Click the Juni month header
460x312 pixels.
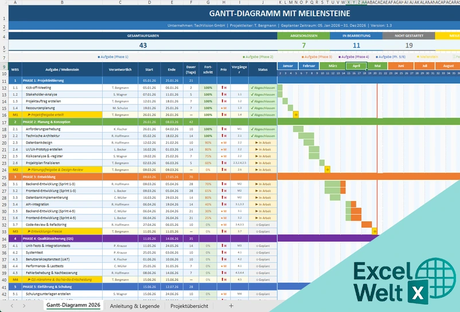[401, 66]
